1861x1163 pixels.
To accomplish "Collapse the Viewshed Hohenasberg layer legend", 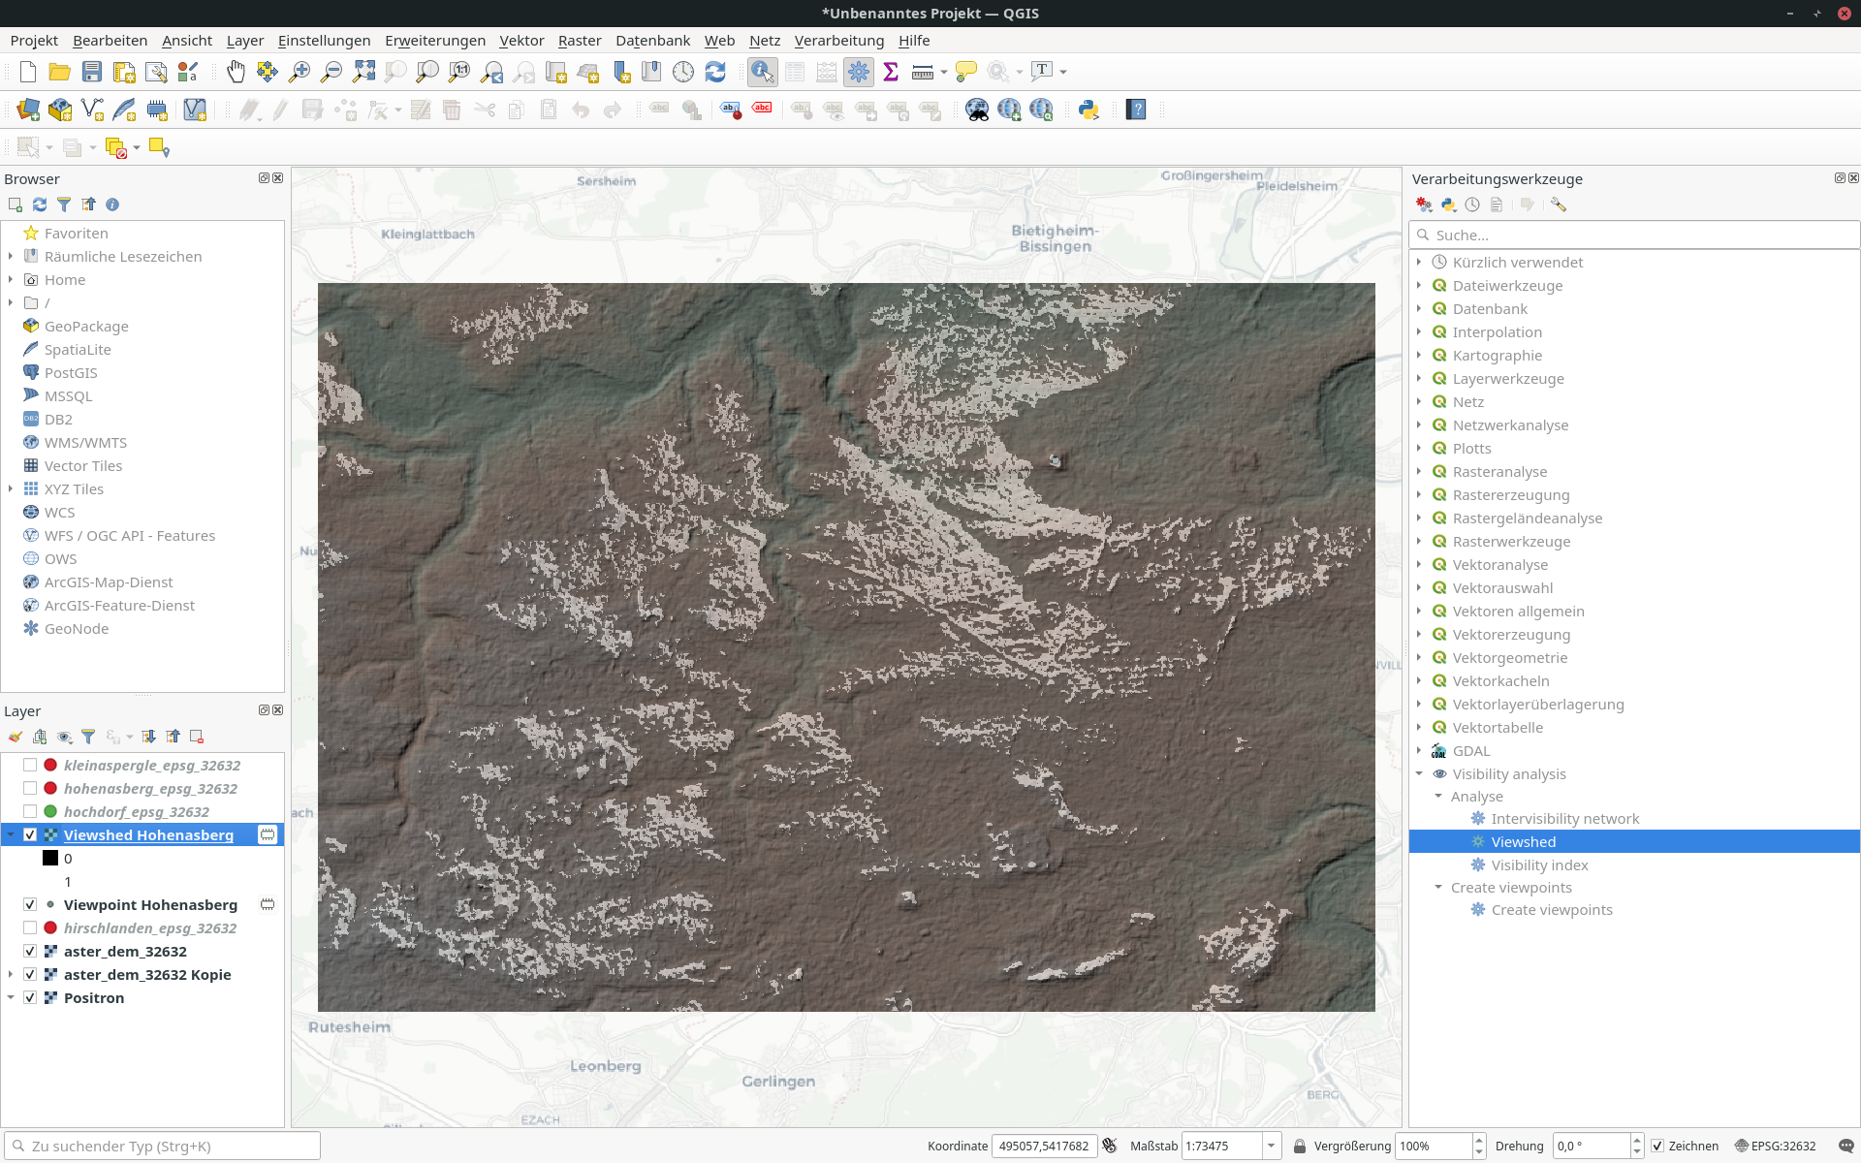I will pos(11,834).
